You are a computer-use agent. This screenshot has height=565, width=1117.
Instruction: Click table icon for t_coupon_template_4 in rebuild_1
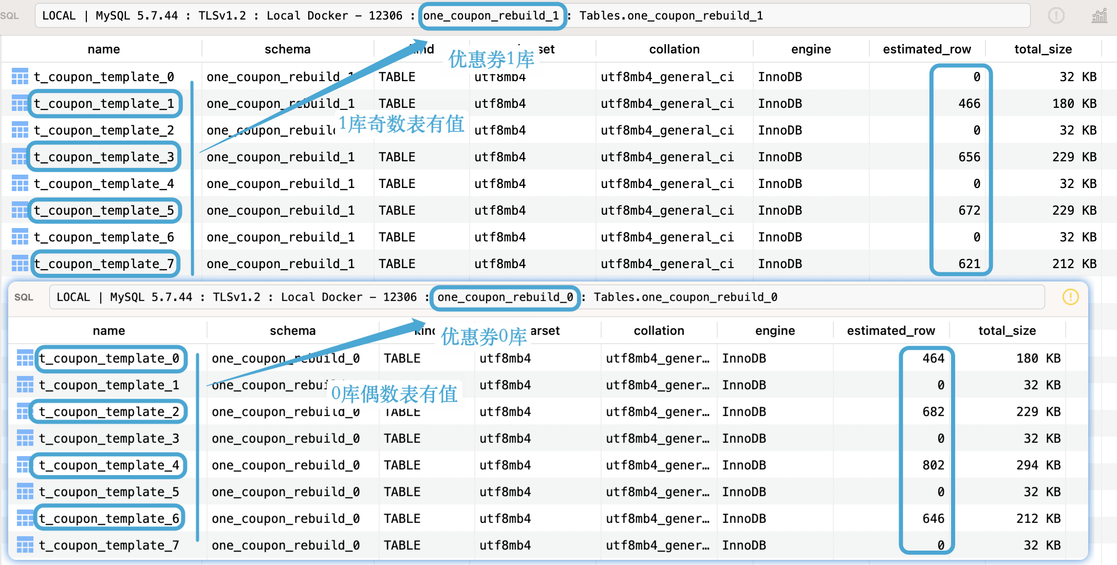coord(20,184)
